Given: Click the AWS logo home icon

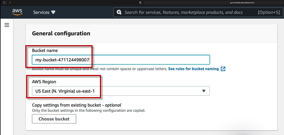Looking at the screenshot, I should coord(17,12).
